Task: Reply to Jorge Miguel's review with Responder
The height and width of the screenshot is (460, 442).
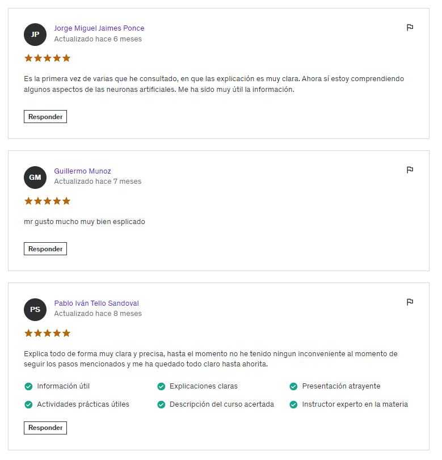Action: [x=45, y=117]
